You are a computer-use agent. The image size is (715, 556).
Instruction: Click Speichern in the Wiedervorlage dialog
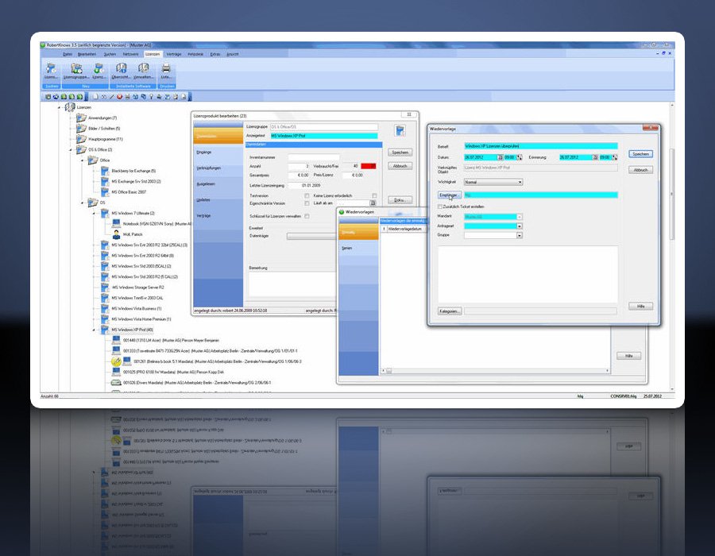(640, 154)
